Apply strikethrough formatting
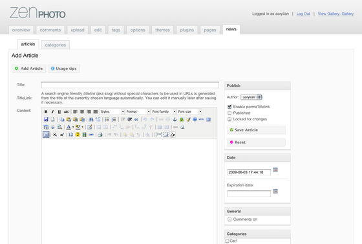 coord(66,111)
